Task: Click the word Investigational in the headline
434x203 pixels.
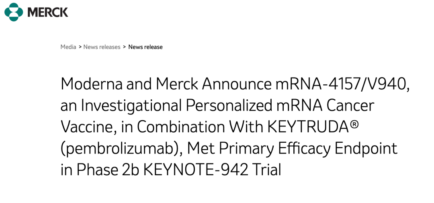Action: 131,105
